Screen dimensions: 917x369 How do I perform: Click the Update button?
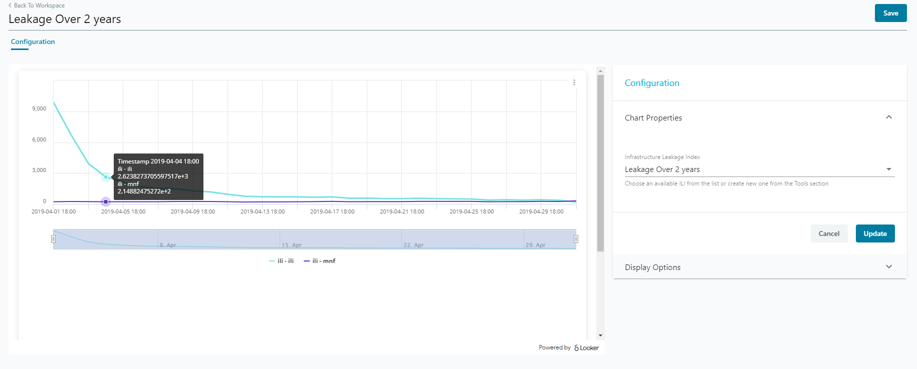click(875, 233)
